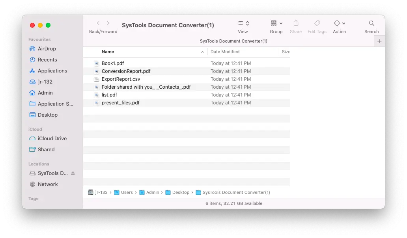Click Users in the path bar

pyautogui.click(x=123, y=192)
